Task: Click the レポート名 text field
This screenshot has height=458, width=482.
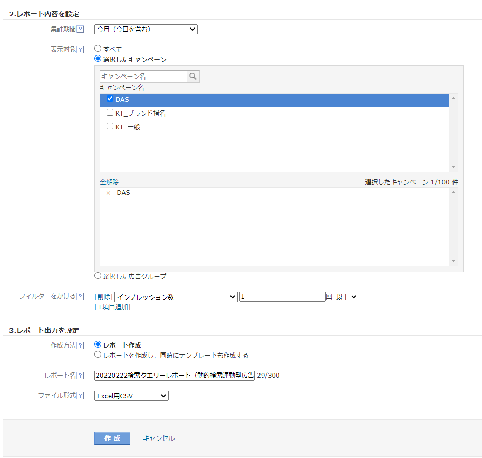Action: (174, 376)
